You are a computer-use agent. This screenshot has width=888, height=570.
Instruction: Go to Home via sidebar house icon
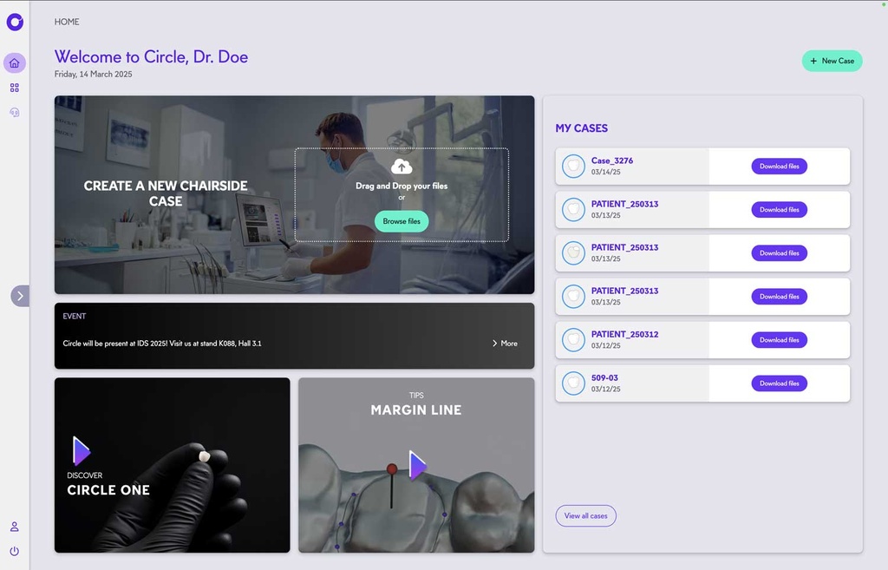click(x=15, y=63)
